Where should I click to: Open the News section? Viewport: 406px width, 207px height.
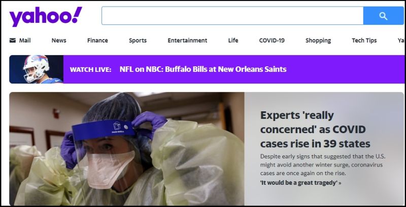pyautogui.click(x=59, y=40)
